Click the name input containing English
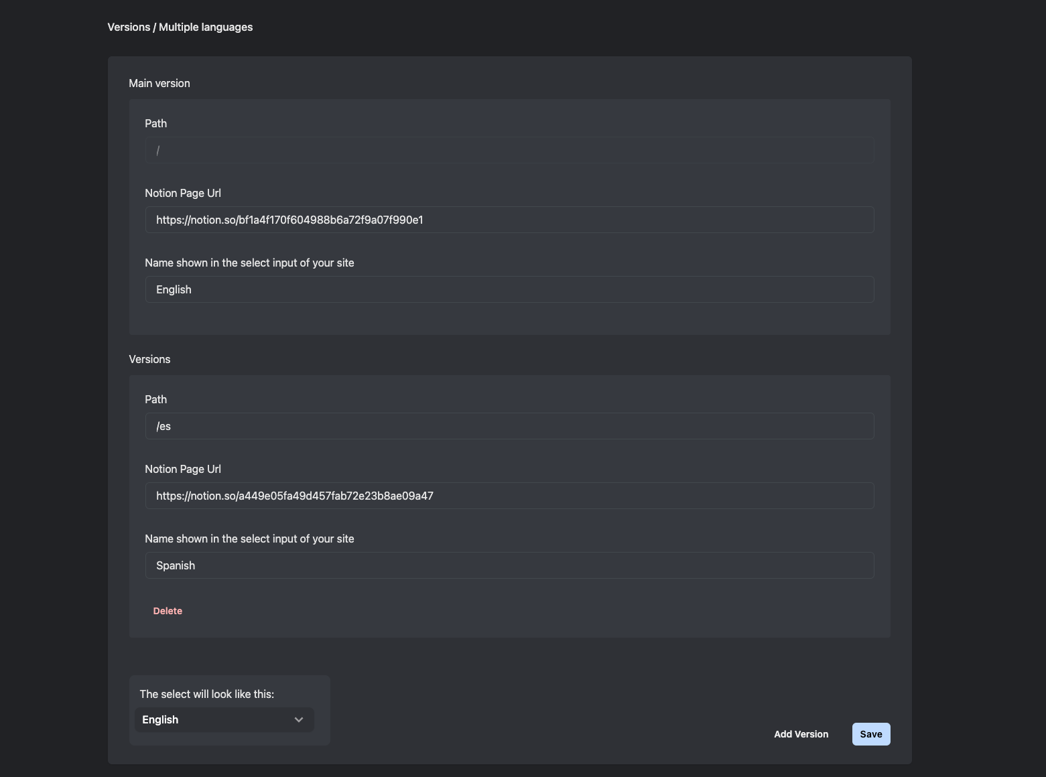 (509, 290)
